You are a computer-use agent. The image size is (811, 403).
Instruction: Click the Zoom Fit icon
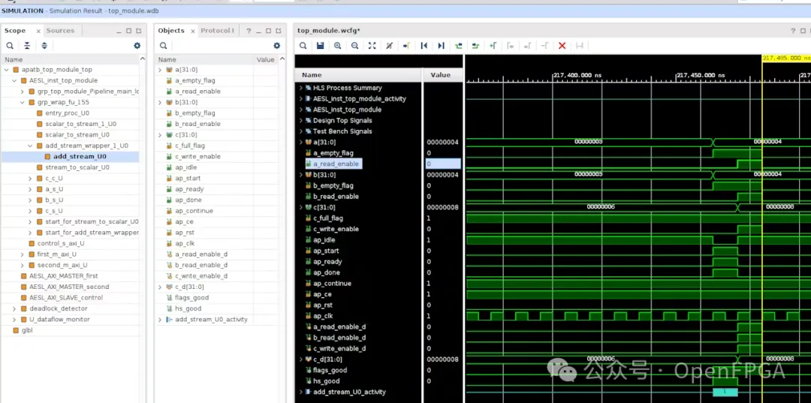point(372,46)
